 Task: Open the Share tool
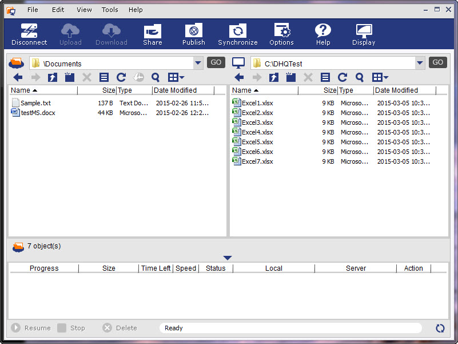pos(153,34)
